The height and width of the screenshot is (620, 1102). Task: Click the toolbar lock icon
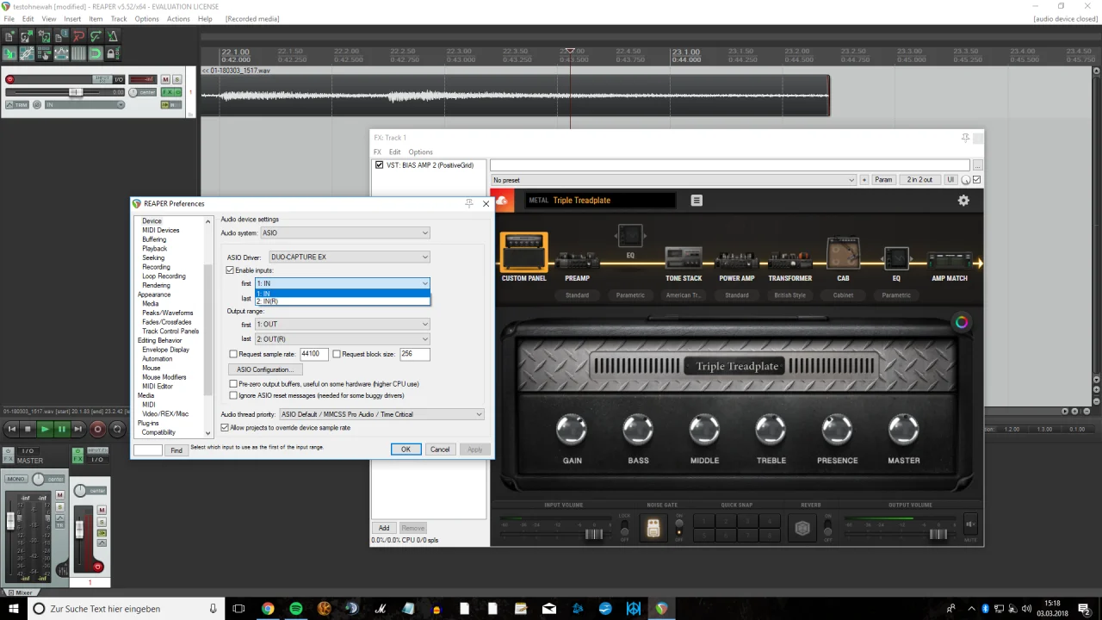(x=113, y=53)
